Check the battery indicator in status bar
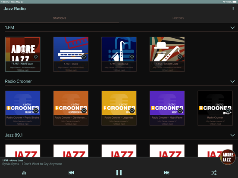Viewport: 238px width, 178px height. [x=235, y=2]
